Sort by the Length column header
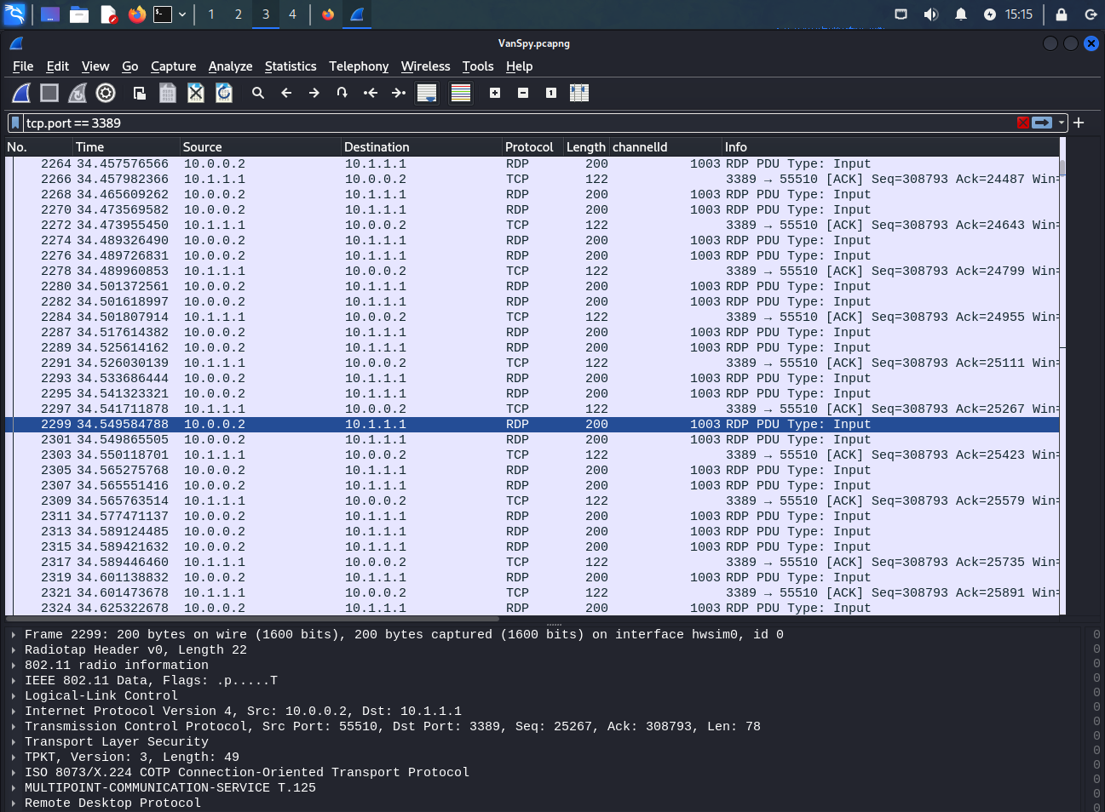 coord(587,147)
